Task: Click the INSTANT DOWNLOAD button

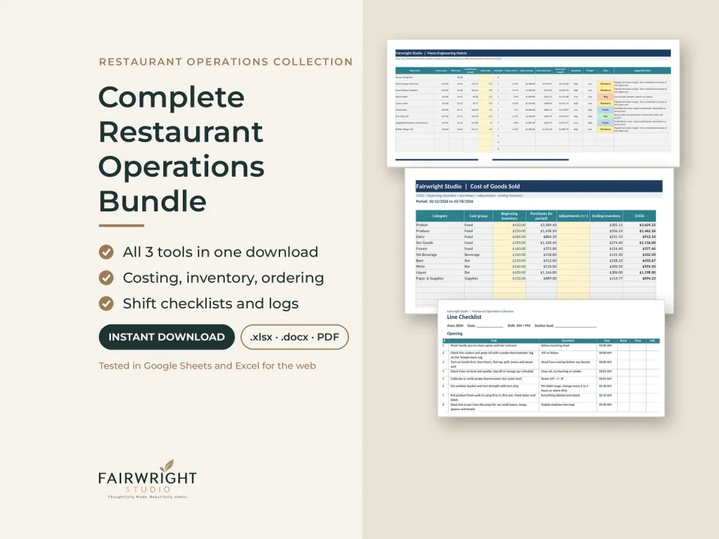Action: tap(166, 337)
